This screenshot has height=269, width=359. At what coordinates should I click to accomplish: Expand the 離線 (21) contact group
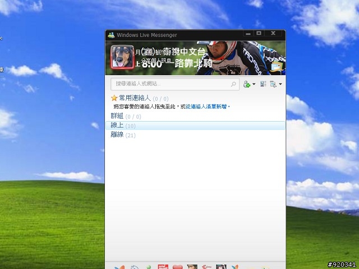coord(123,134)
